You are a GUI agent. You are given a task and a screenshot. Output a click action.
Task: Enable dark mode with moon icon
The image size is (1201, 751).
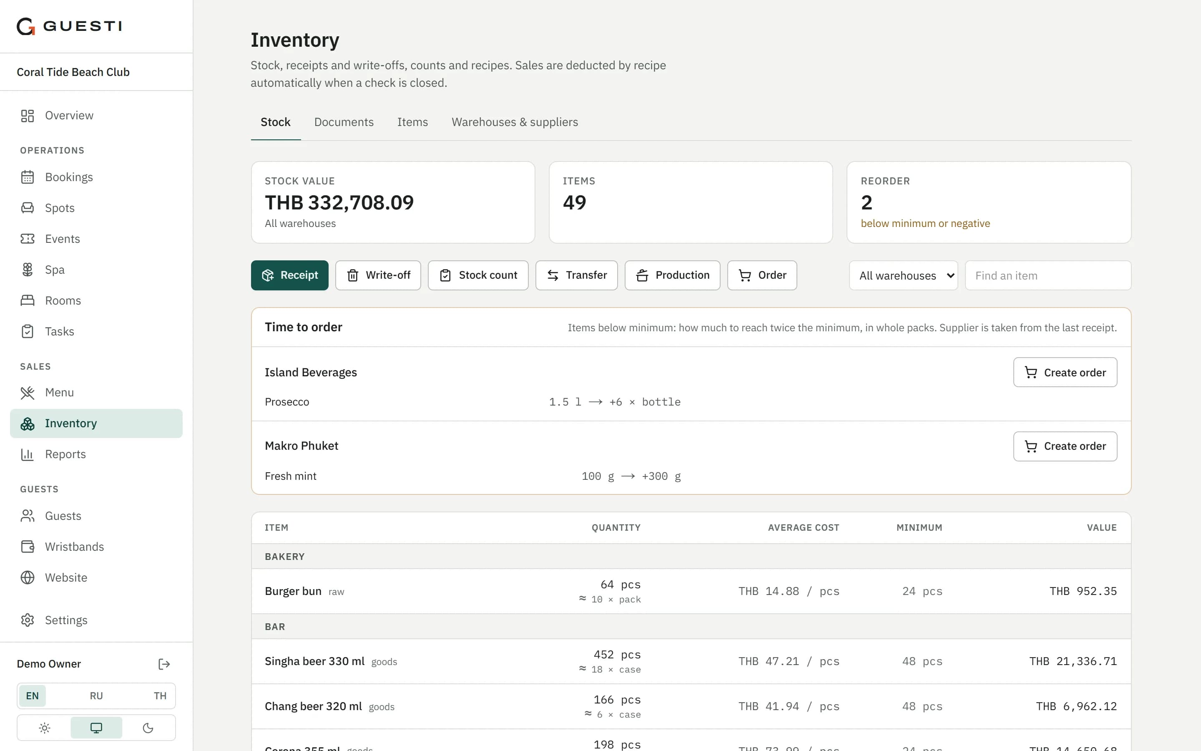click(148, 728)
